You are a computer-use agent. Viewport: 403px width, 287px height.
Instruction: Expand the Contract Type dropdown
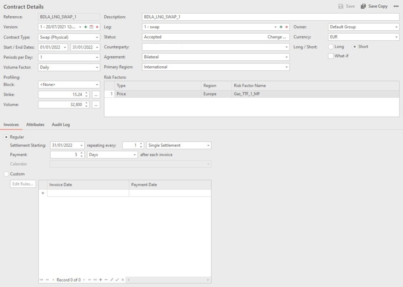[x=97, y=37]
